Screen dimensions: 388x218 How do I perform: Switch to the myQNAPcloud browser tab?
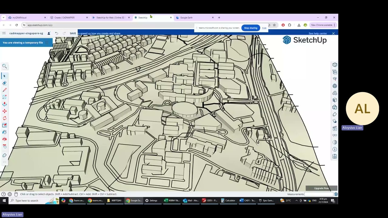pyautogui.click(x=26, y=18)
